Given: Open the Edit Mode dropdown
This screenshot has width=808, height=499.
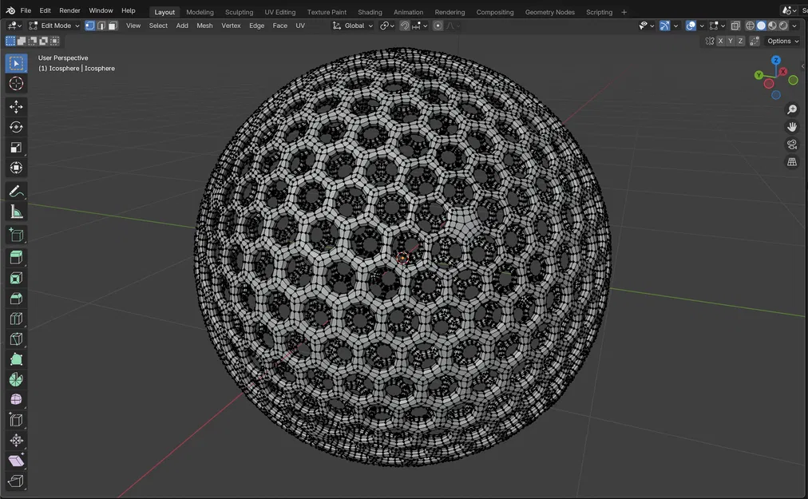Looking at the screenshot, I should [x=56, y=25].
